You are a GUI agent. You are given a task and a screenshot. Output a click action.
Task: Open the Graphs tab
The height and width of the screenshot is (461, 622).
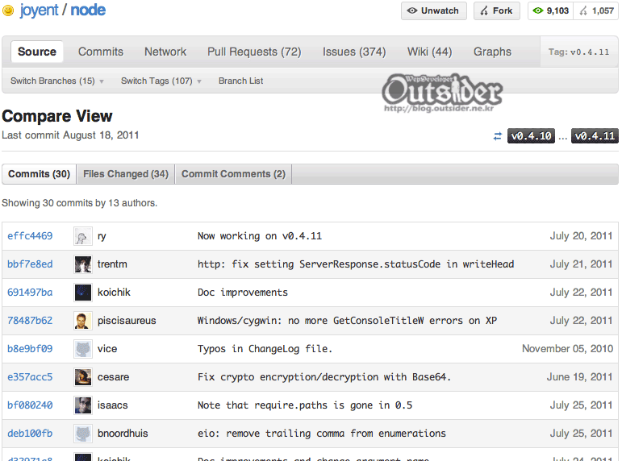[492, 52]
